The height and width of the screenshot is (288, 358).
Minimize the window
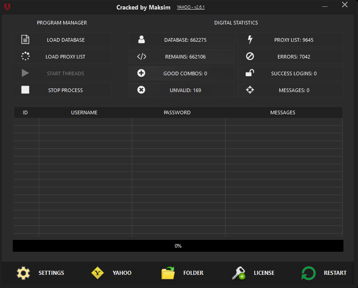point(325,6)
